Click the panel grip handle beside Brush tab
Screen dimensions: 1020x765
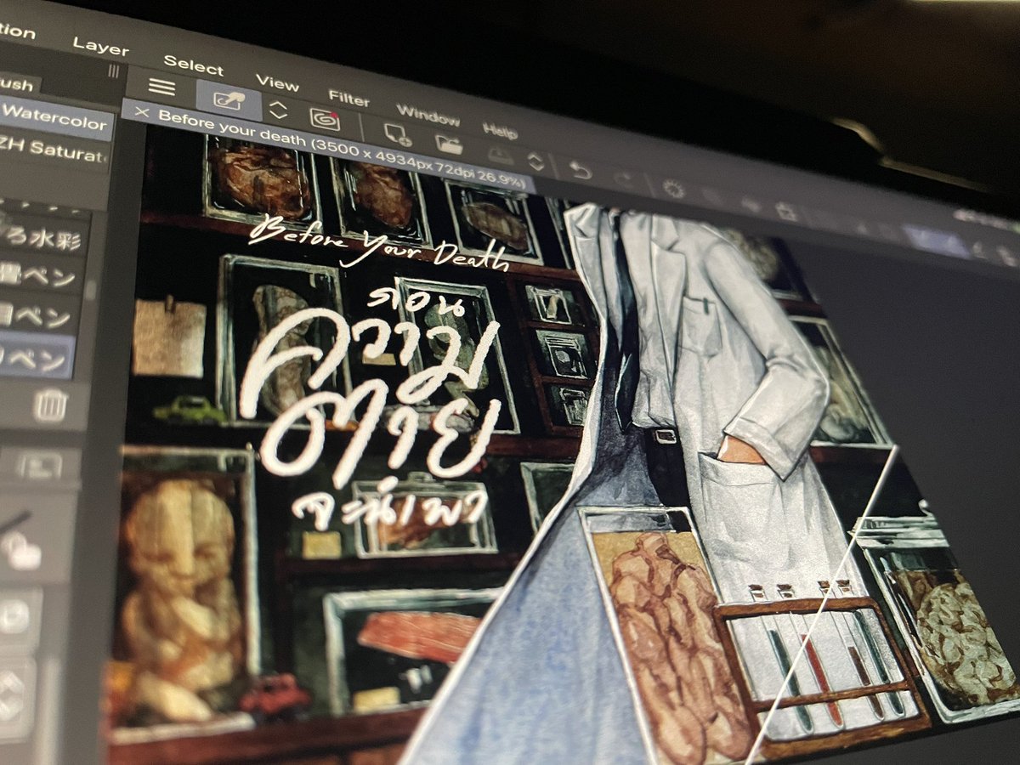114,73
